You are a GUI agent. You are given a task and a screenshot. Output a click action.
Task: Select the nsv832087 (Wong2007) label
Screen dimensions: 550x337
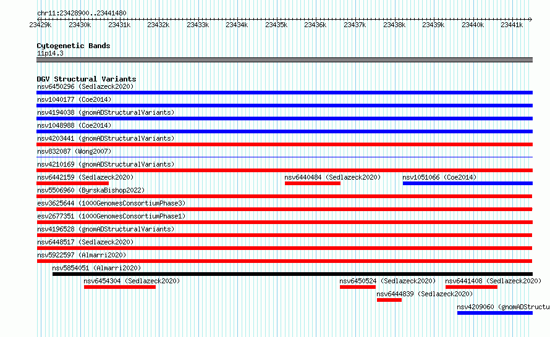coord(74,151)
